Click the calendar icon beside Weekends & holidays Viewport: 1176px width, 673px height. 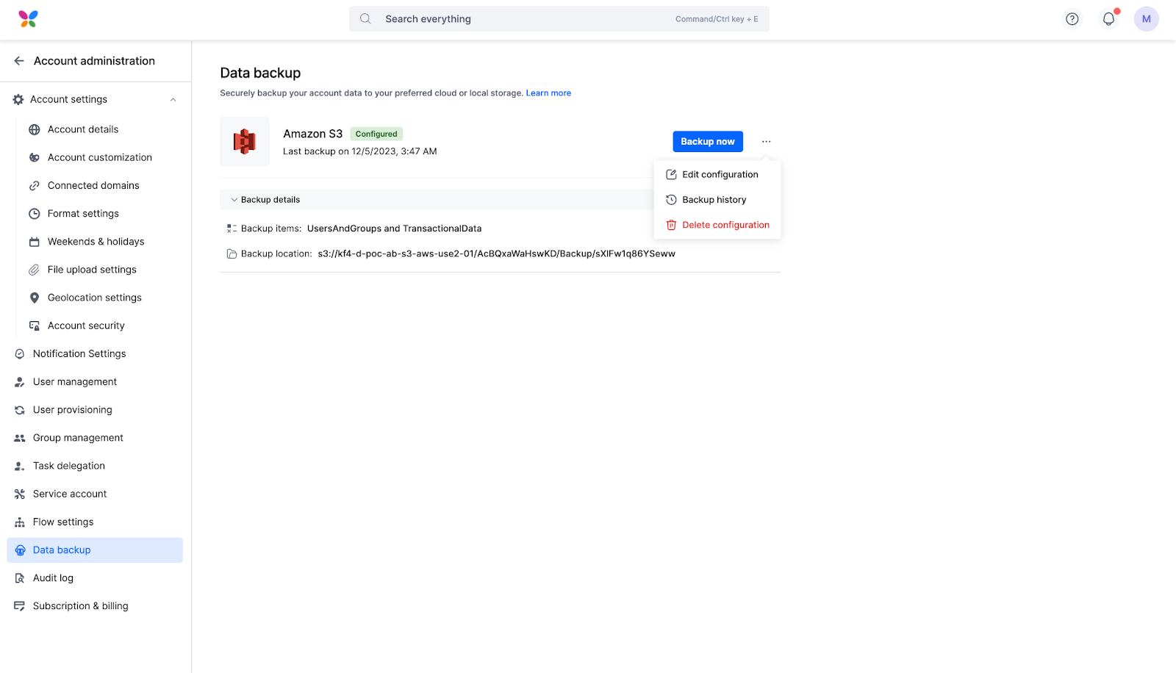pos(35,242)
